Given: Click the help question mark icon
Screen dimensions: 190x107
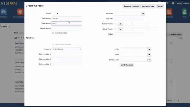Looking at the screenshot, I should (x=173, y=3).
